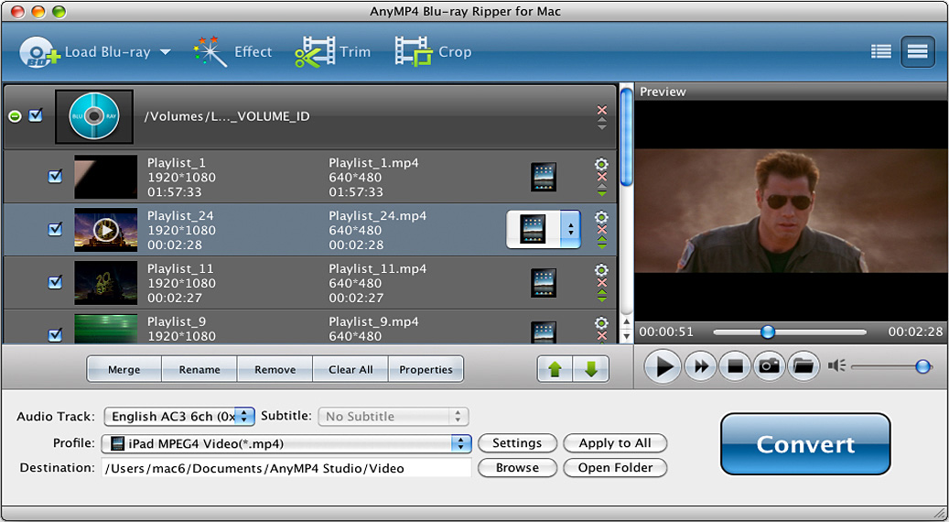The image size is (949, 522).
Task: Click the Load Blu-ray disc icon
Action: 40,52
